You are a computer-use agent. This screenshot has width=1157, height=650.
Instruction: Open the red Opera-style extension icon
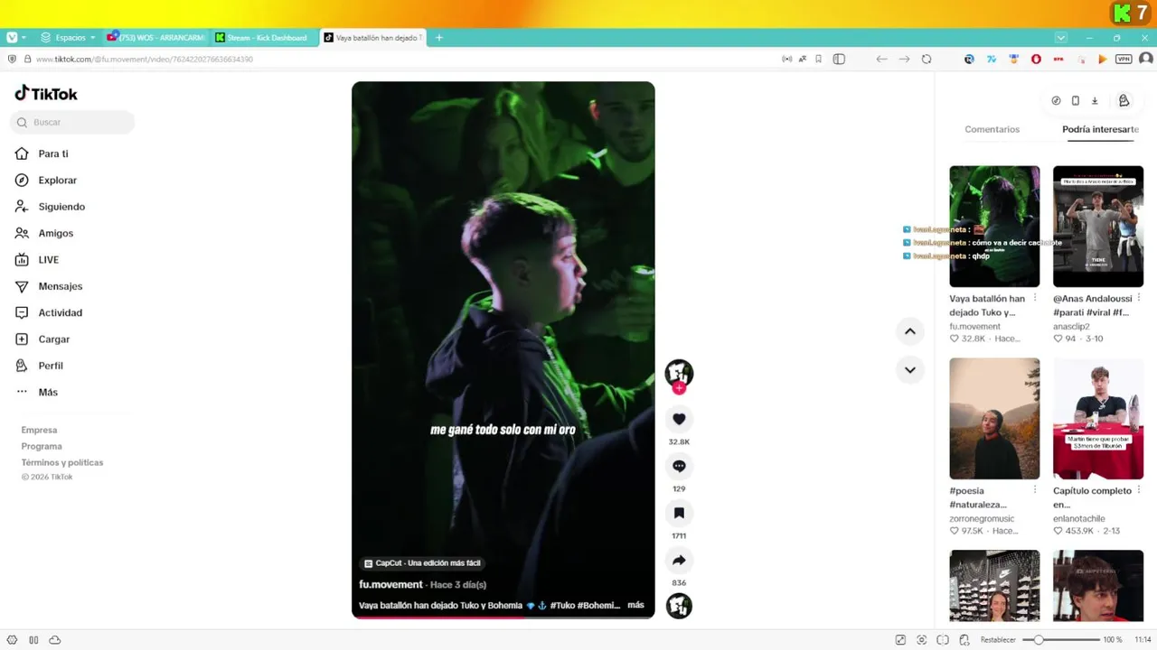1036,59
